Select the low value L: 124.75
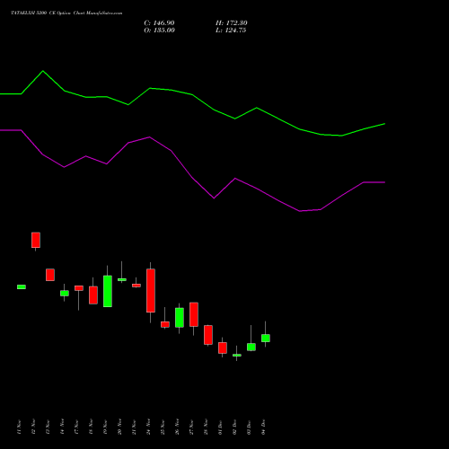The image size is (449, 449). coord(231,31)
